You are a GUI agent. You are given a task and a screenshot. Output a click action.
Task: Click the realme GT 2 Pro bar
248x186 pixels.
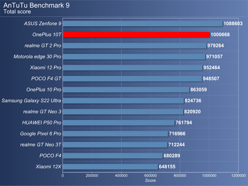135,46
